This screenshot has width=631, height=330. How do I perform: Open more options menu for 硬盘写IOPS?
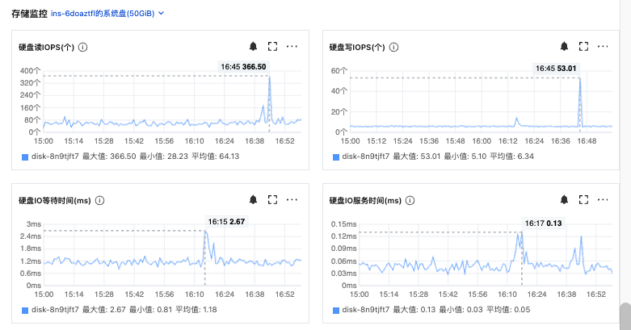coord(604,47)
